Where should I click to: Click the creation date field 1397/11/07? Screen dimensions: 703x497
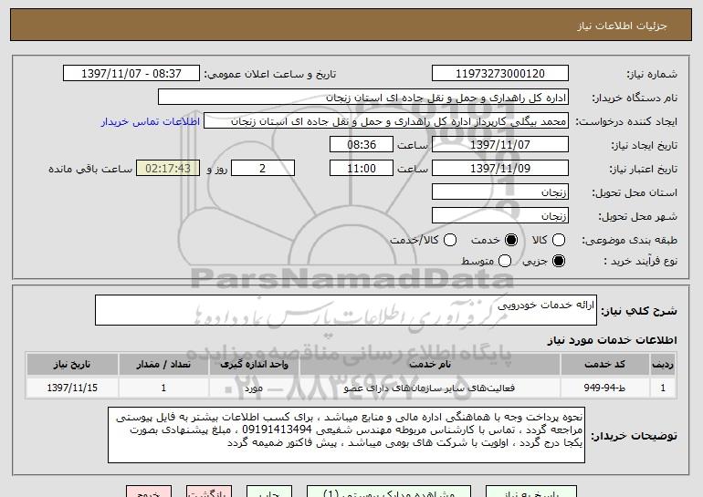500,145
